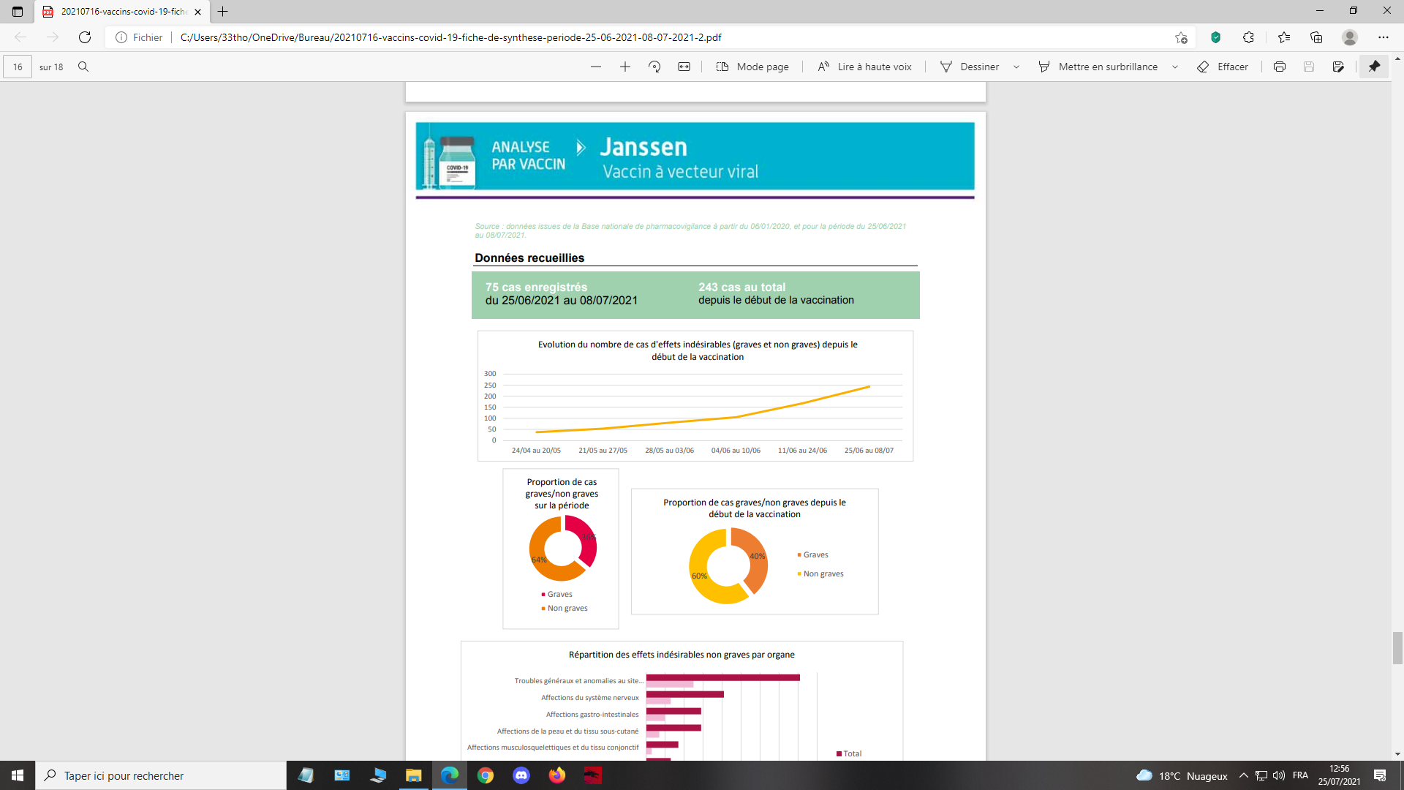Click the Taper ici pour rechercher box
1404x790 pixels.
click(x=161, y=775)
